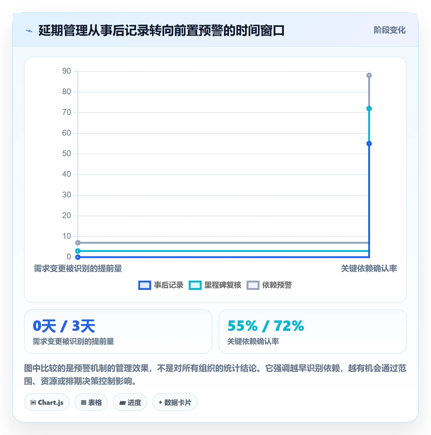This screenshot has height=435, width=431.
Task: Hide the 事后记录 series via legend label
Action: (x=169, y=285)
